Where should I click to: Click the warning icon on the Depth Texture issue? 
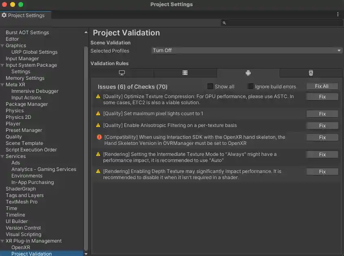(x=98, y=171)
